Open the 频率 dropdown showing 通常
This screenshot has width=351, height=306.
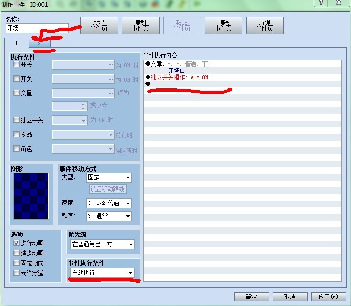[109, 216]
